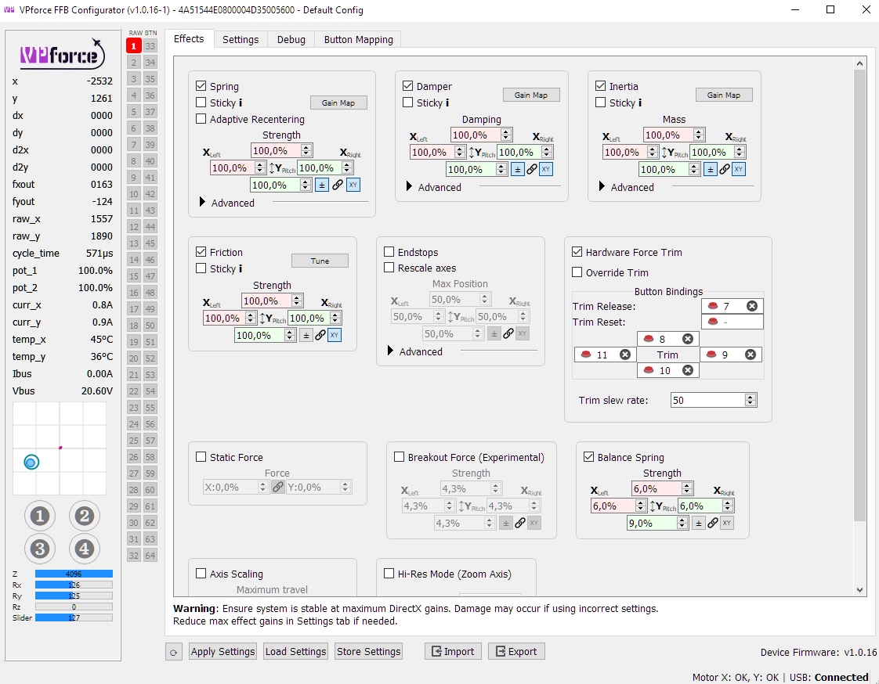Check the Override Trim box
This screenshot has width=879, height=684.
[577, 272]
